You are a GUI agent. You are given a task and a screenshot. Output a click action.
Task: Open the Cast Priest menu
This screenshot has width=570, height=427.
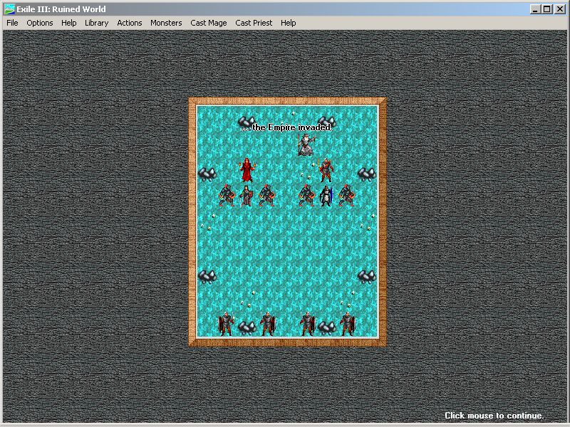(x=254, y=23)
